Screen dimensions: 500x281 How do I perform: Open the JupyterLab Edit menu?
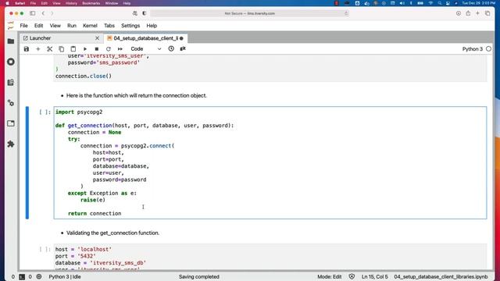tap(38, 26)
